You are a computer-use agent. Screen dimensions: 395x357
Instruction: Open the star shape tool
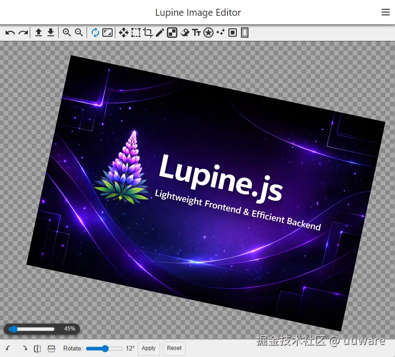coord(208,33)
